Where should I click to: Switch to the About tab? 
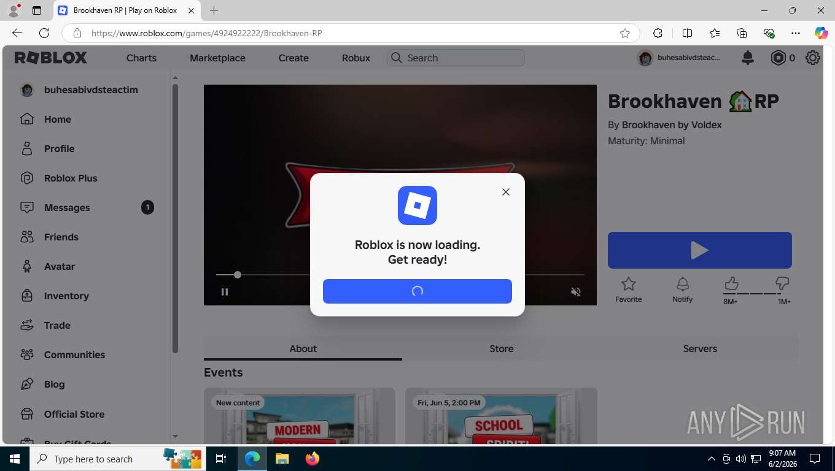303,348
